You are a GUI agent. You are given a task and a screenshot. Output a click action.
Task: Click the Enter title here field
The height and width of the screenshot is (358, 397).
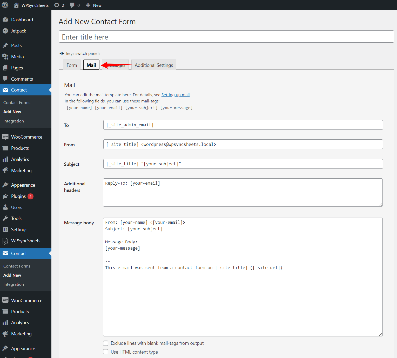coord(226,37)
